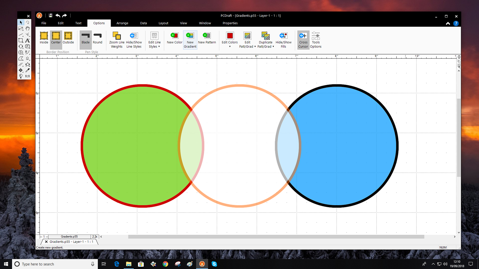Switch to the Properties tab
The image size is (479, 269).
click(230, 23)
